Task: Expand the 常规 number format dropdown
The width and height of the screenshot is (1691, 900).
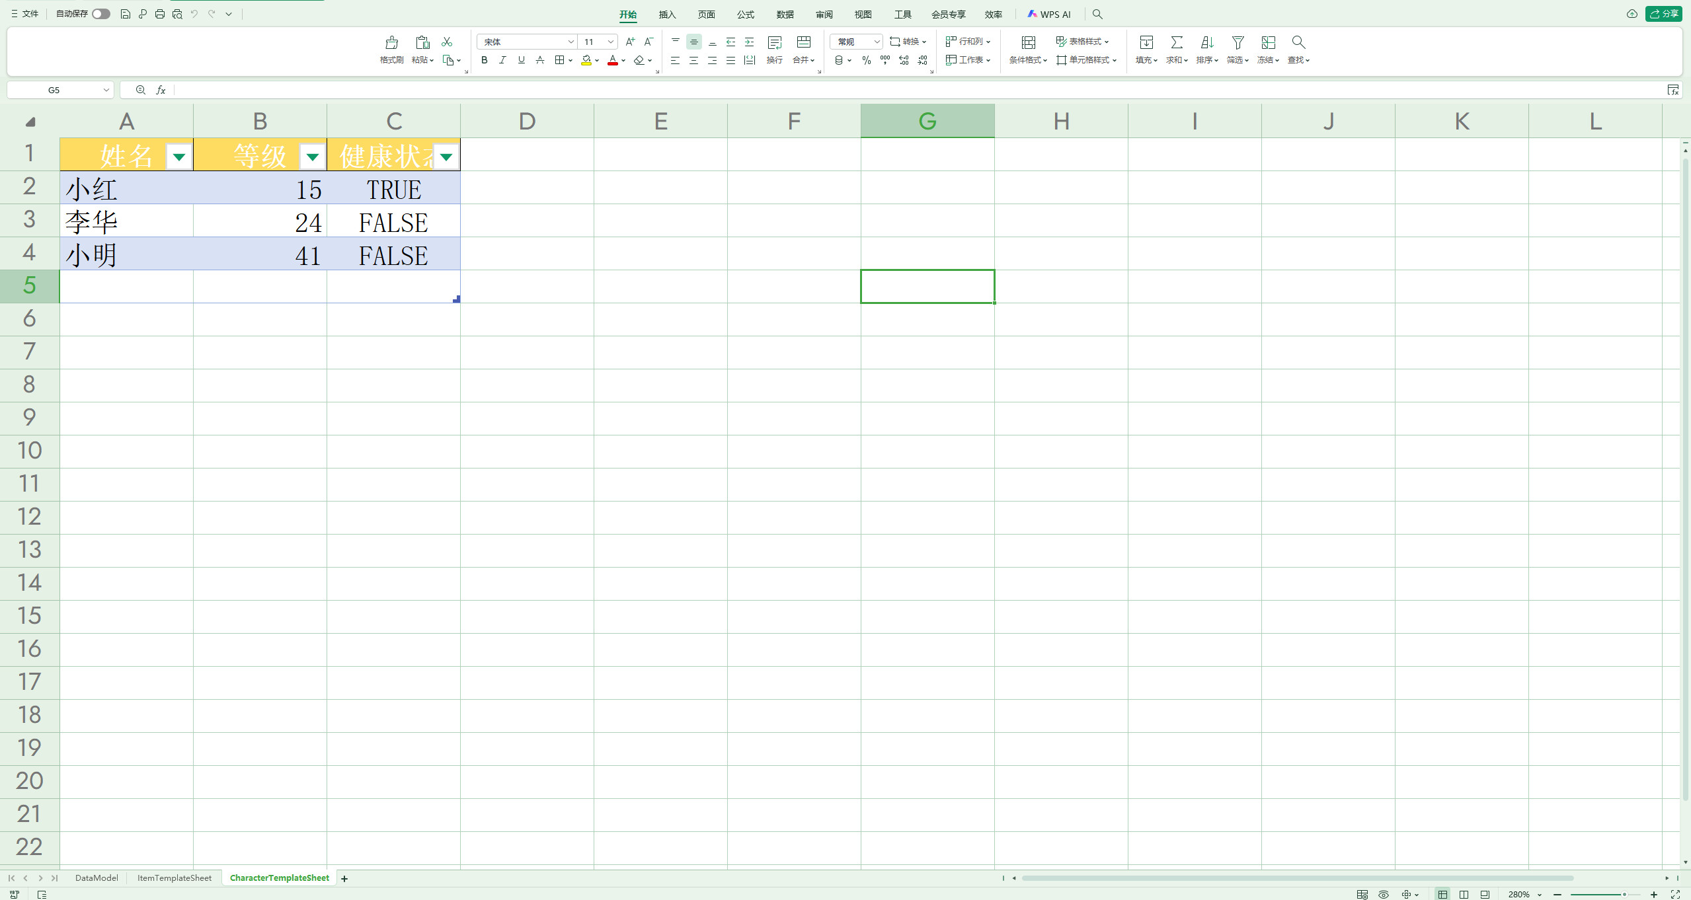Action: point(877,42)
